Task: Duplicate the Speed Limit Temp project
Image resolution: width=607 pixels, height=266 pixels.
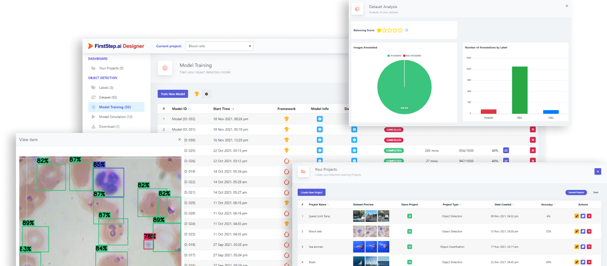Action: [x=583, y=216]
